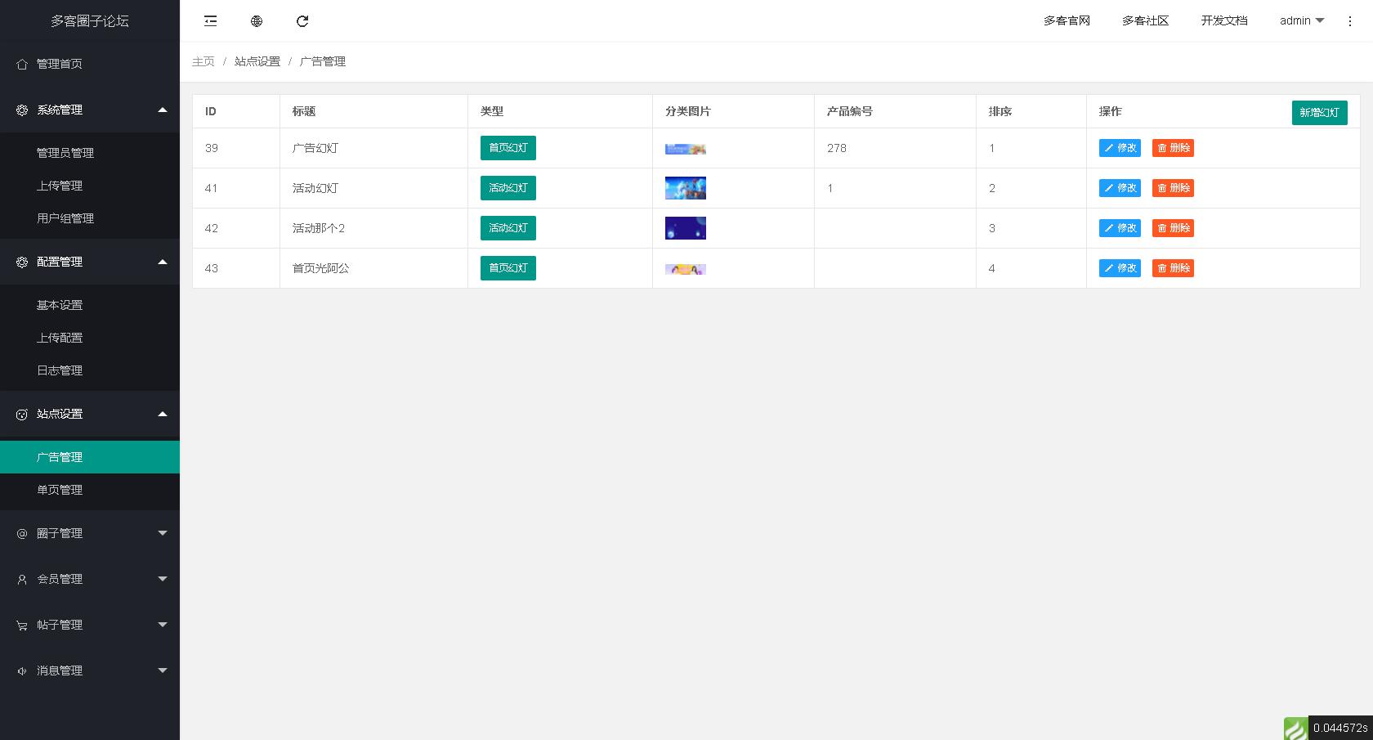The image size is (1373, 740).
Task: Delete the 活动那个2 row
Action: pos(1173,228)
